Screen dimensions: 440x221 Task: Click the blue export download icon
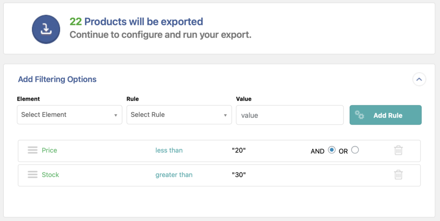pos(46,29)
